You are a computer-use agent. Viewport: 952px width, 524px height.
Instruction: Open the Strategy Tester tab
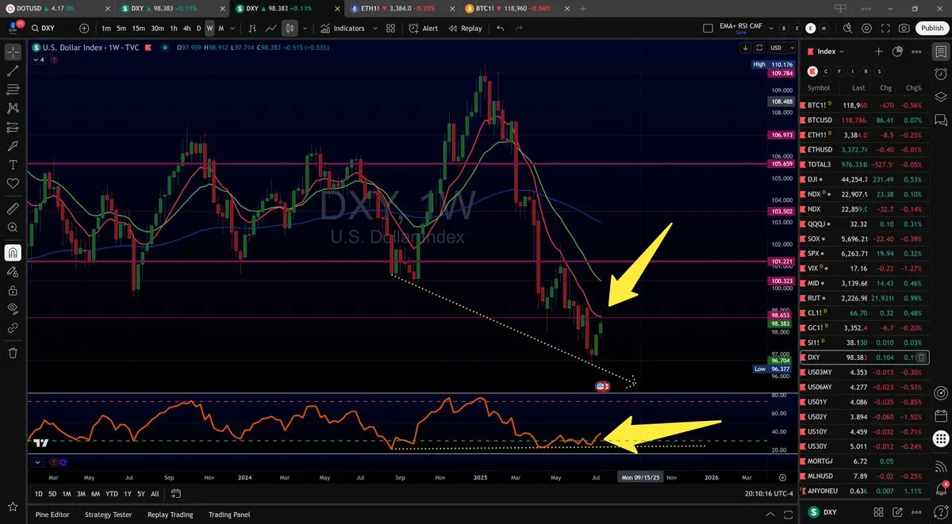pos(109,514)
